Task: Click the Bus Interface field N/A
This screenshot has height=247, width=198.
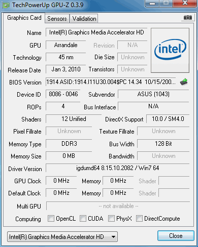Action: pyautogui.click(x=153, y=106)
